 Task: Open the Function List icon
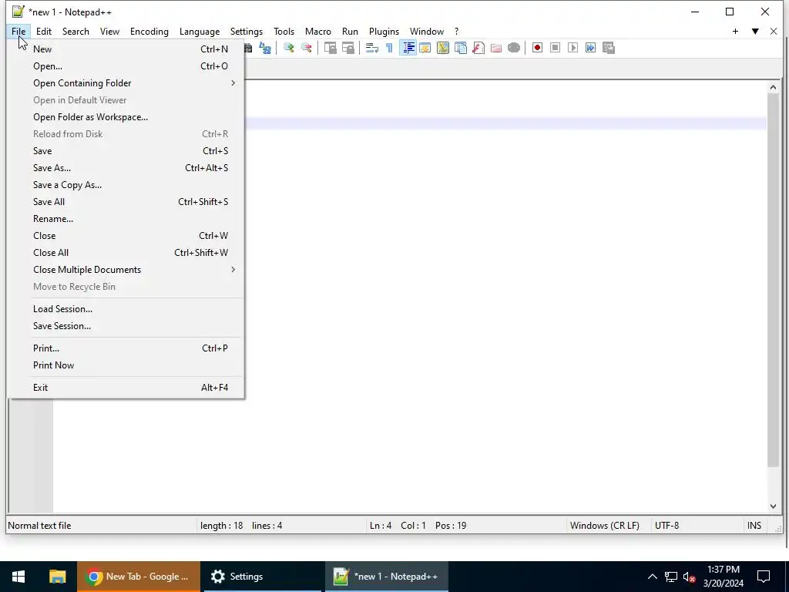478,48
